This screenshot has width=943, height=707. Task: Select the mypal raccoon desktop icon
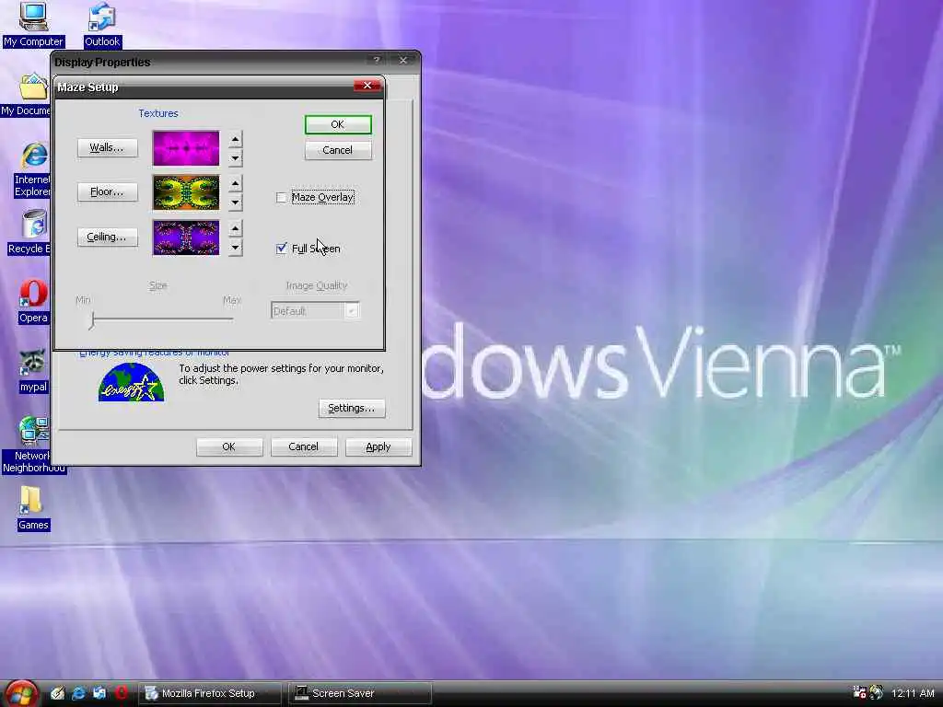pyautogui.click(x=33, y=370)
